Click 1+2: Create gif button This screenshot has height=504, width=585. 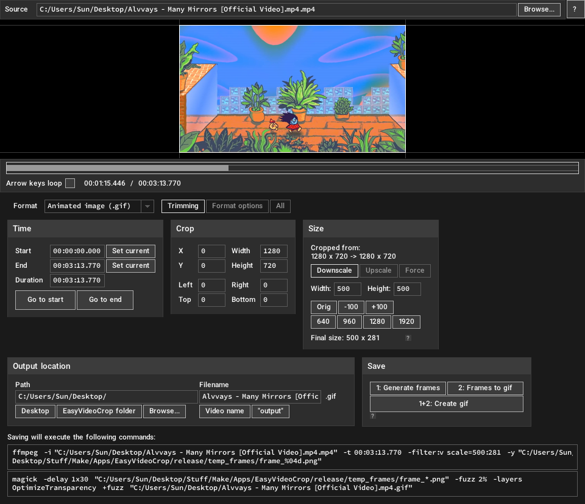pos(447,404)
